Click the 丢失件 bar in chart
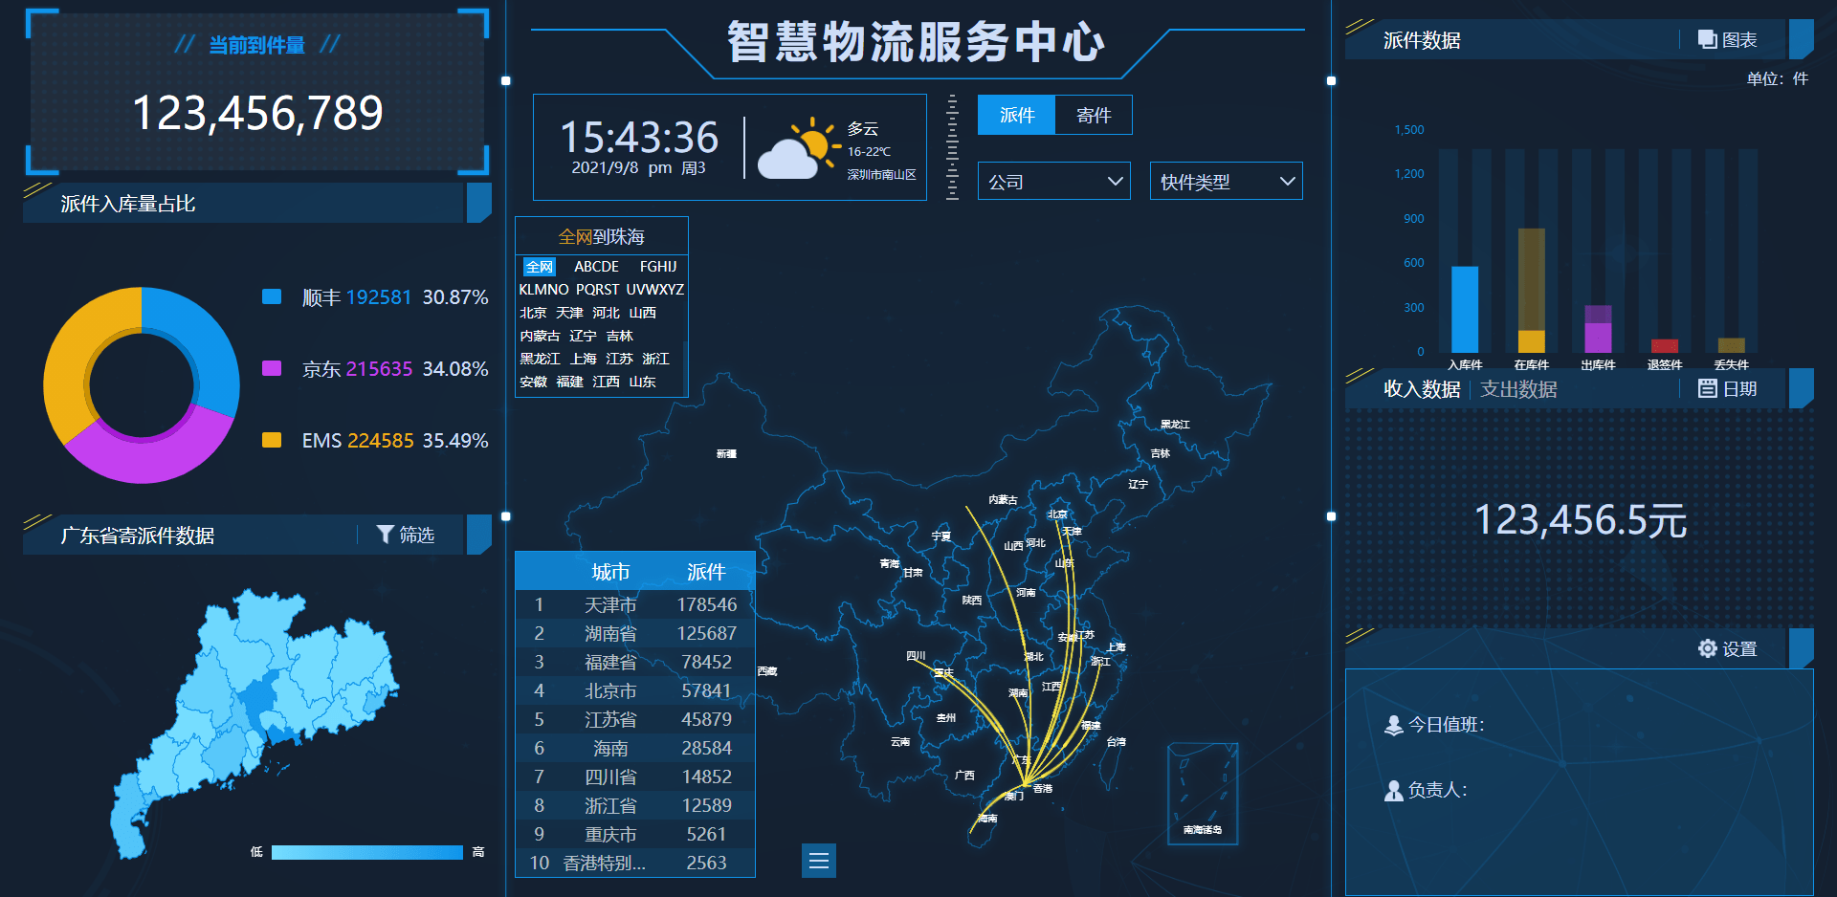 (1732, 345)
